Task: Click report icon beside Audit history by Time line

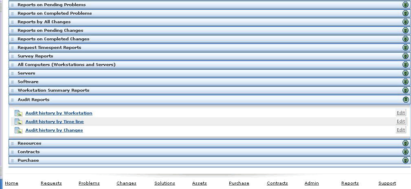Action: 18,122
